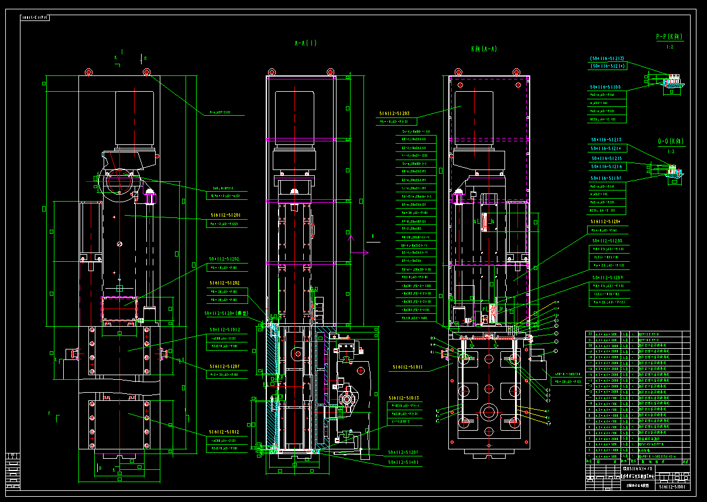Select the "A-A( I )" section view title
The width and height of the screenshot is (707, 502).
(x=306, y=43)
